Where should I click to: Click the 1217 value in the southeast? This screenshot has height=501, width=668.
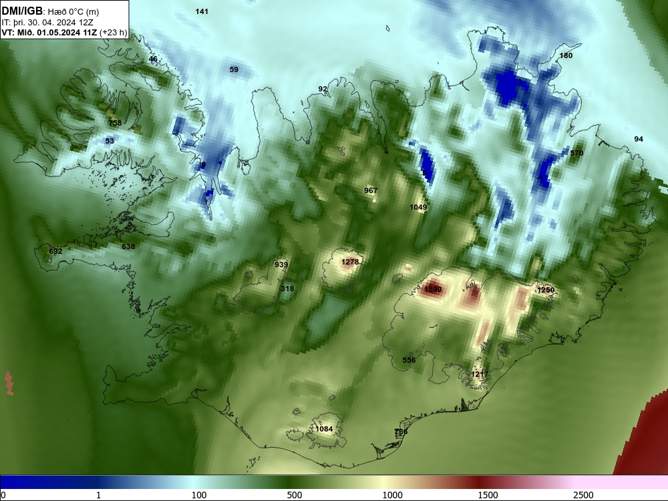480,374
